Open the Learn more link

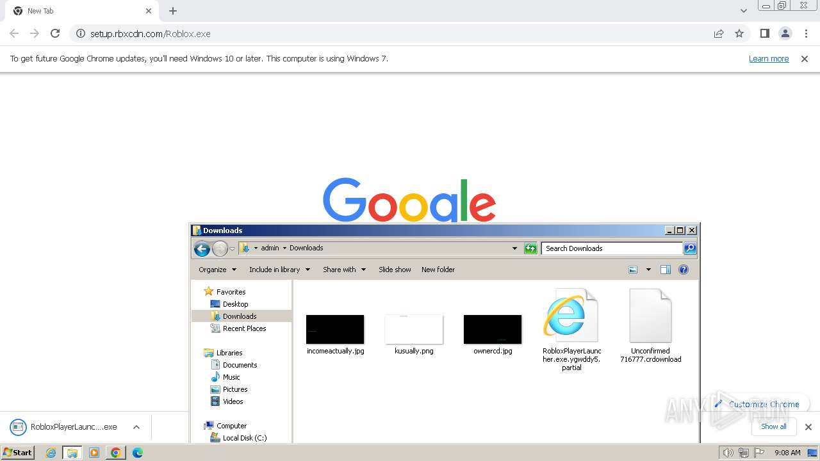click(769, 58)
